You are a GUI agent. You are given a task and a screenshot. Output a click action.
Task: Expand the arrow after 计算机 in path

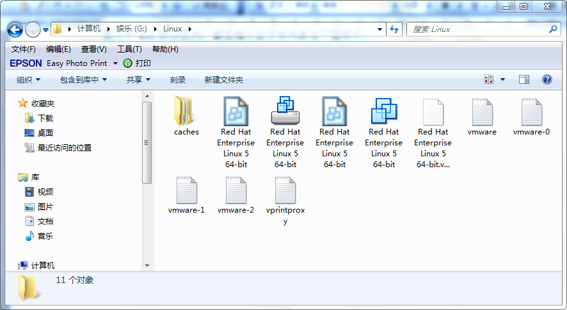[108, 29]
